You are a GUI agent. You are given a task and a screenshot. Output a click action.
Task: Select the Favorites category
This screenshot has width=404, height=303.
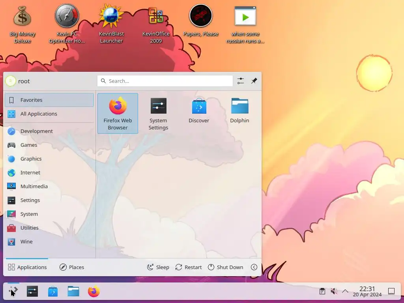49,100
